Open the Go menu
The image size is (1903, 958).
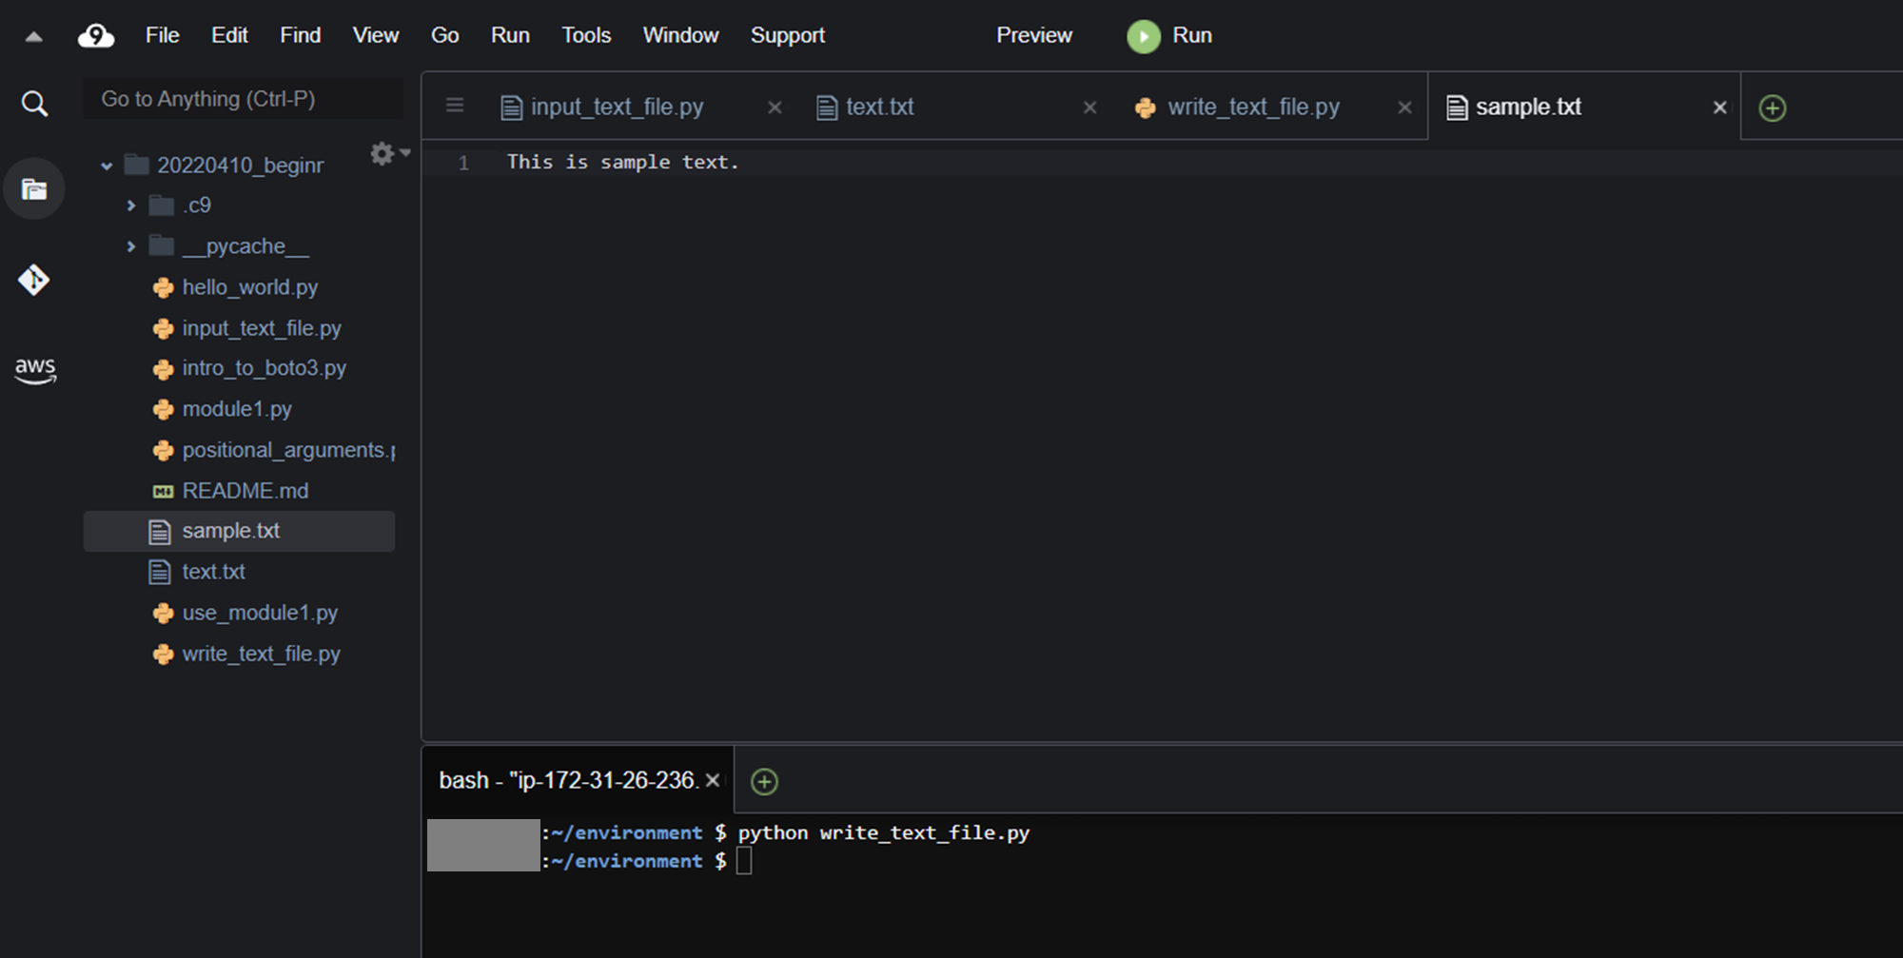(x=445, y=35)
